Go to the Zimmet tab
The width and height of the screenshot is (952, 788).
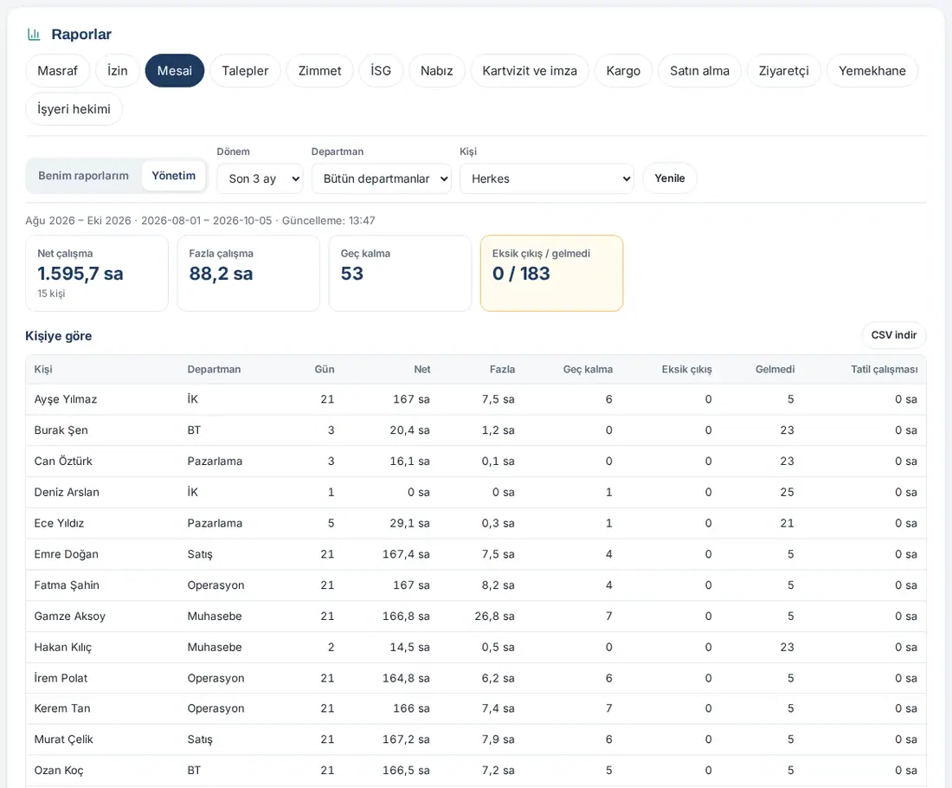(320, 70)
